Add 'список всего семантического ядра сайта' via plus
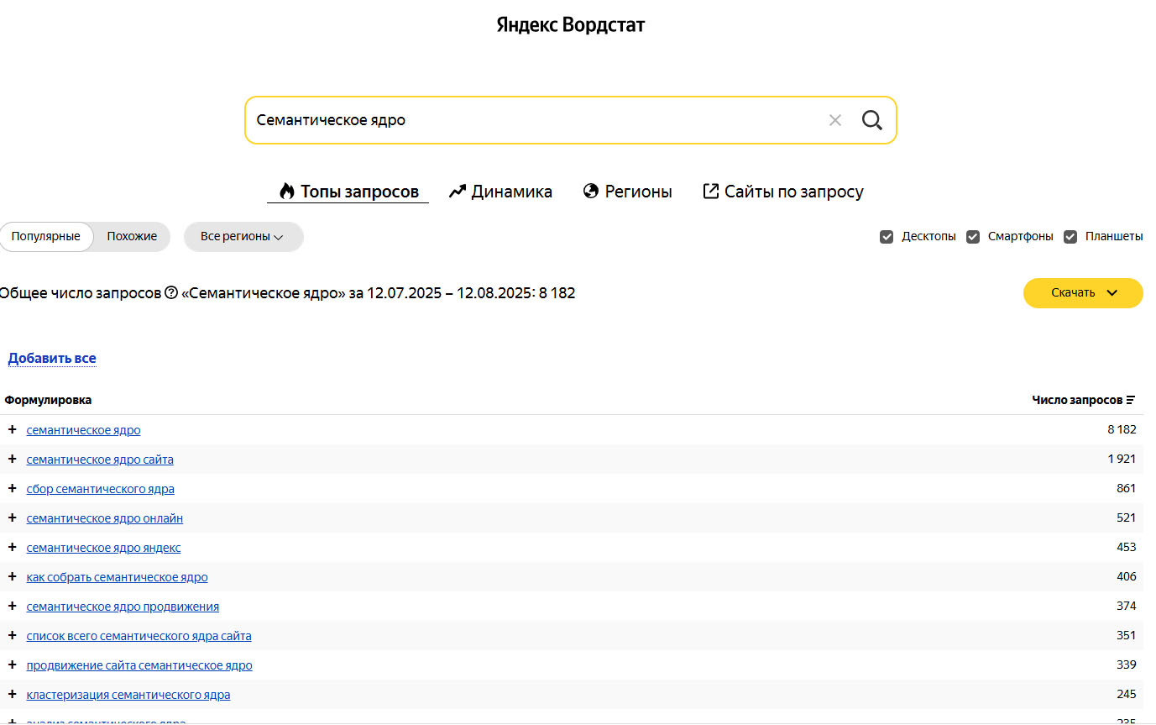This screenshot has width=1156, height=725. (x=12, y=635)
